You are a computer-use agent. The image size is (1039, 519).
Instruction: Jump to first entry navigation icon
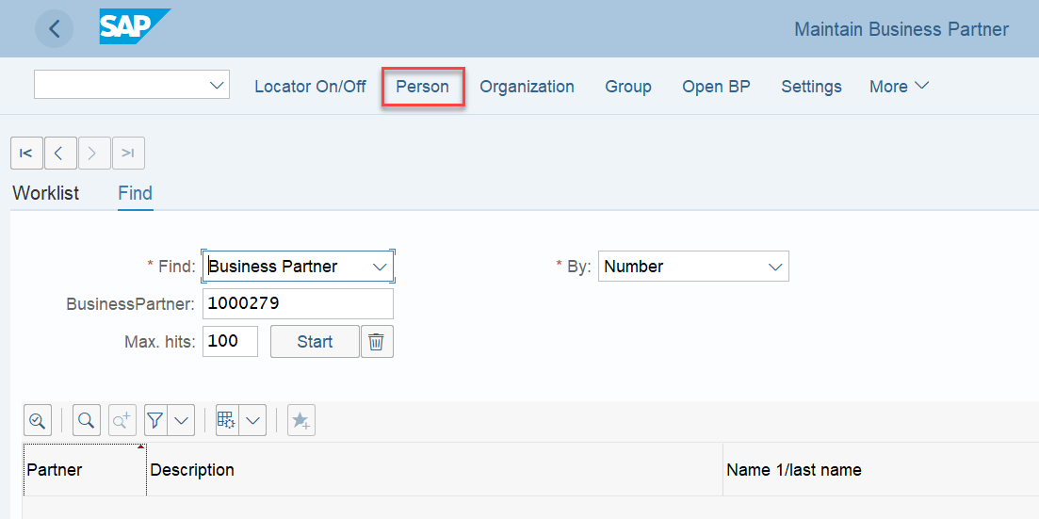(26, 154)
